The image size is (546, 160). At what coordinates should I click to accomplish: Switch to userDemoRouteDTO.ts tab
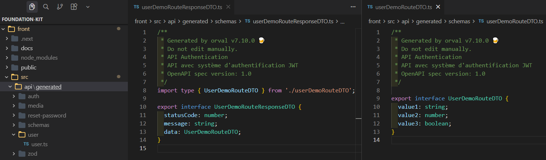tap(403, 7)
